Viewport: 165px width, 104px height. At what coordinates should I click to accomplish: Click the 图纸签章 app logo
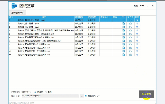tap(14, 6)
